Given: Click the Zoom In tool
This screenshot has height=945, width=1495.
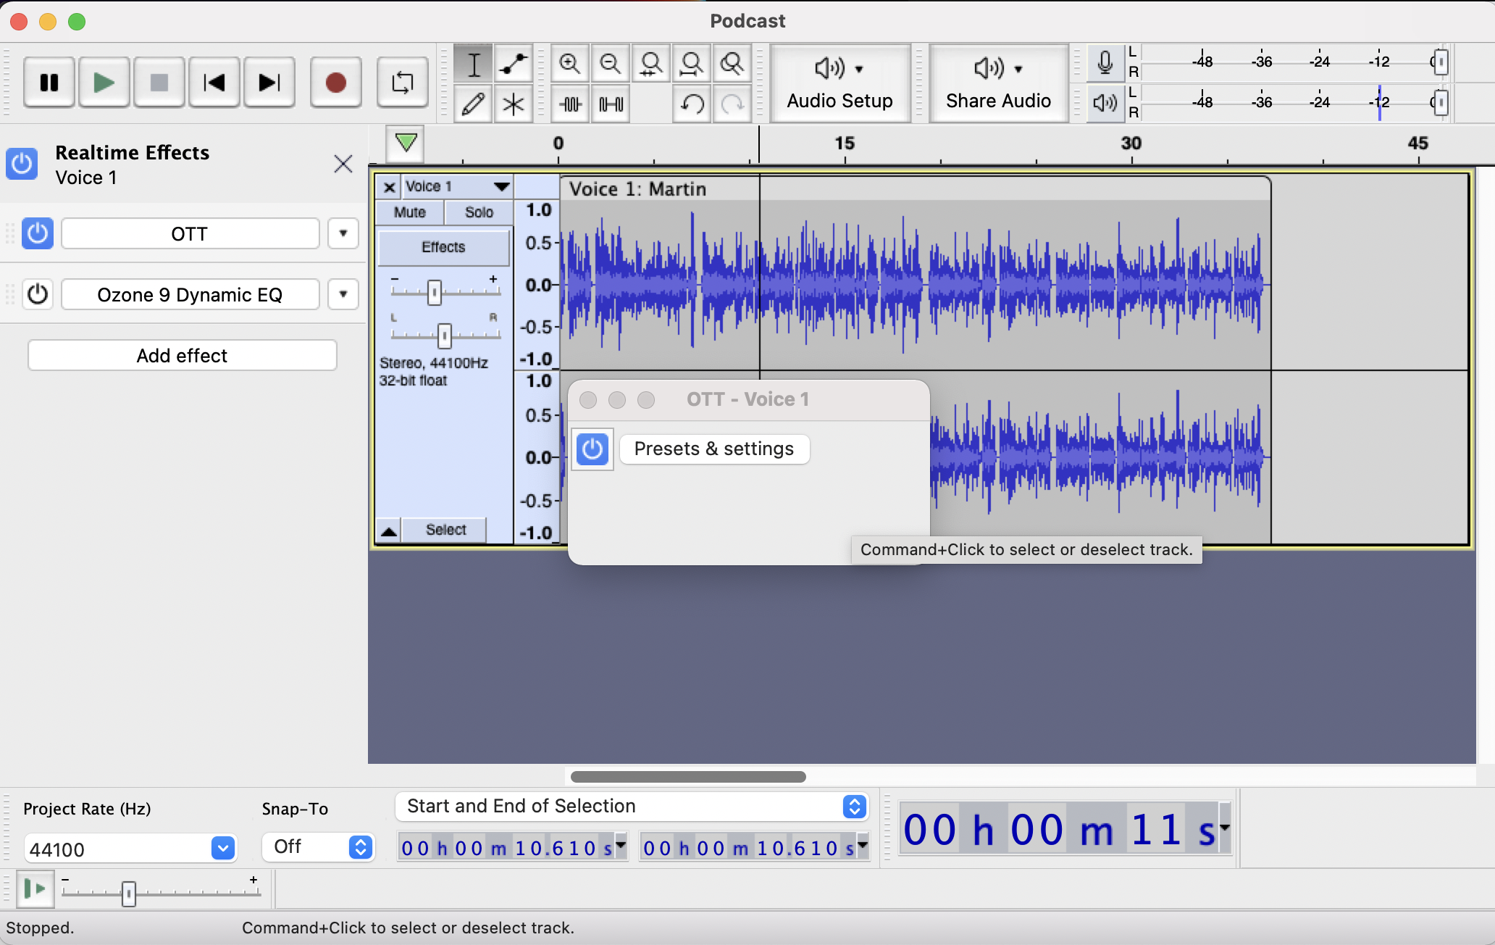Looking at the screenshot, I should [569, 64].
